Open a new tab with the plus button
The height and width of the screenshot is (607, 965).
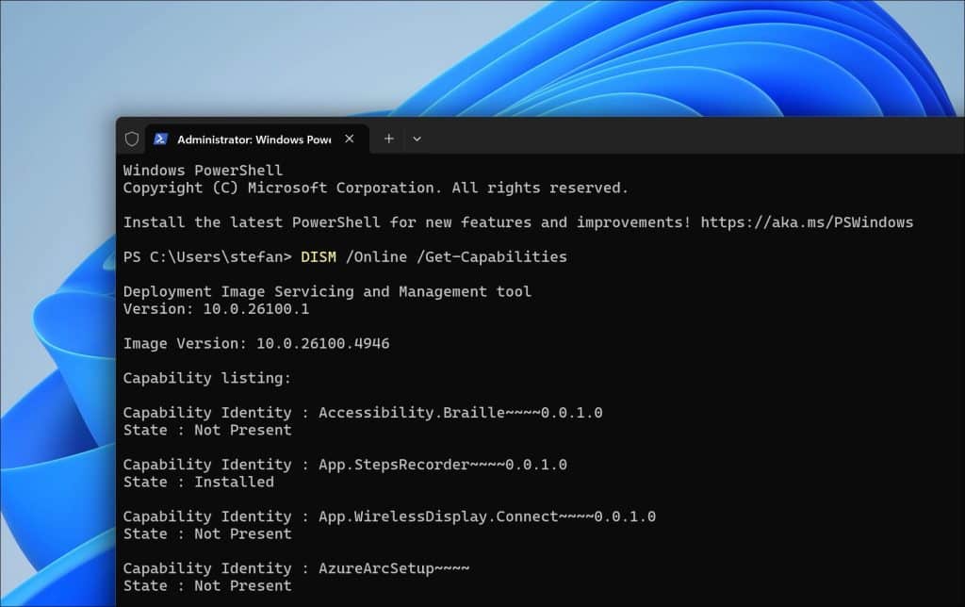[388, 139]
